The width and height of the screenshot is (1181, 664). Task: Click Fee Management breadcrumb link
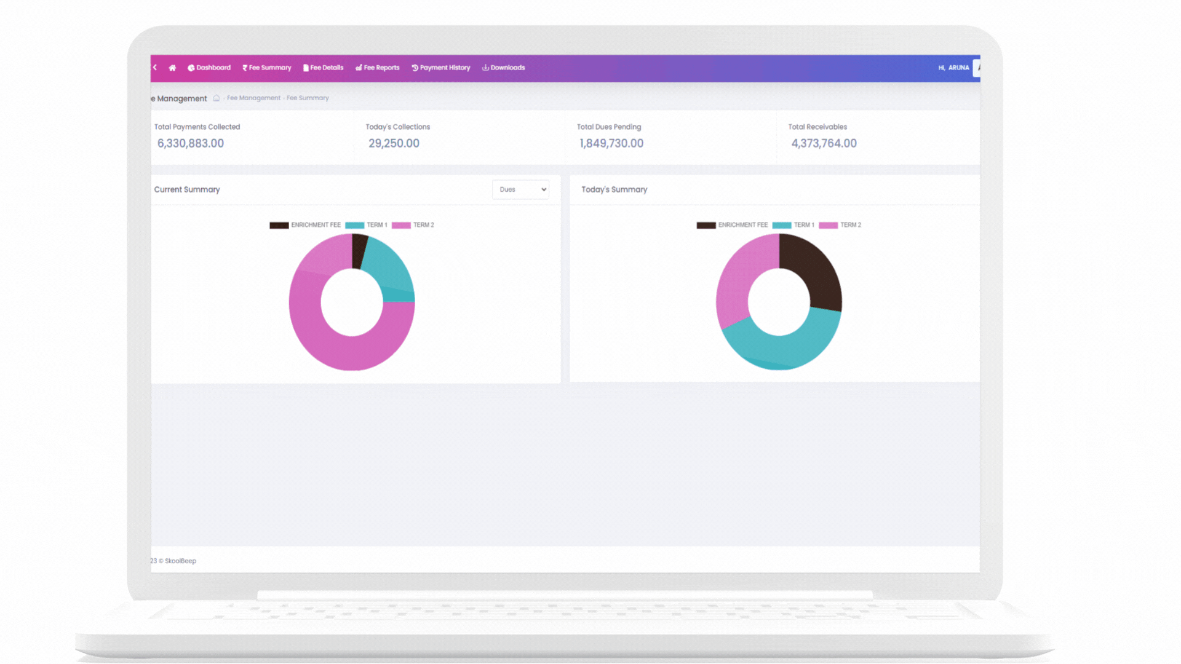pos(253,98)
